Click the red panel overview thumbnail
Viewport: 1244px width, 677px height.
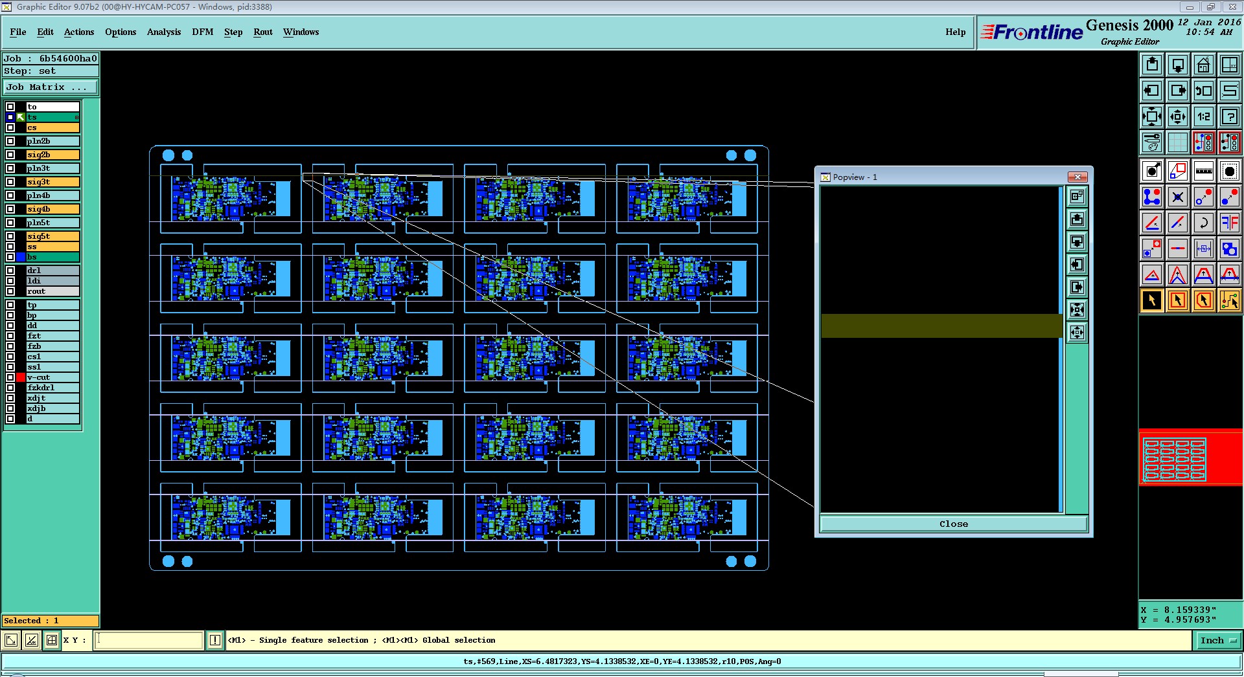point(1191,458)
